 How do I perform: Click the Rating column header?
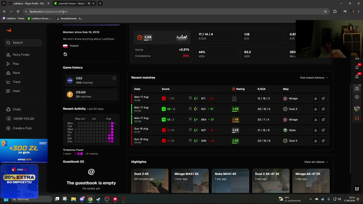(x=238, y=89)
